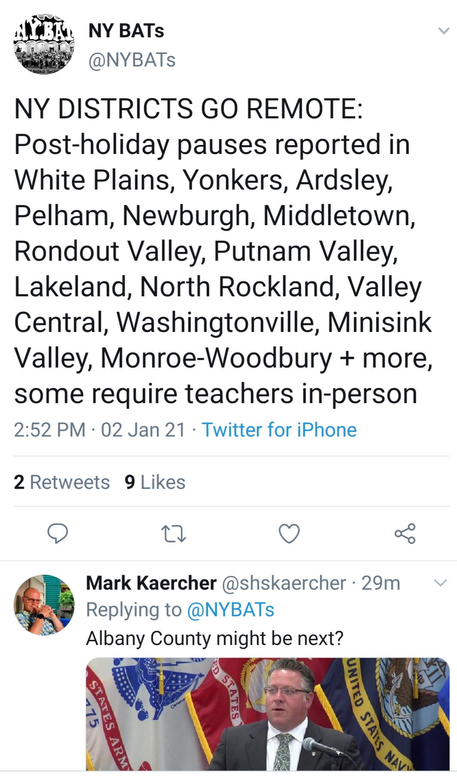This screenshot has width=457, height=777.
Task: Open the share icon on the tweet
Action: pos(405,534)
